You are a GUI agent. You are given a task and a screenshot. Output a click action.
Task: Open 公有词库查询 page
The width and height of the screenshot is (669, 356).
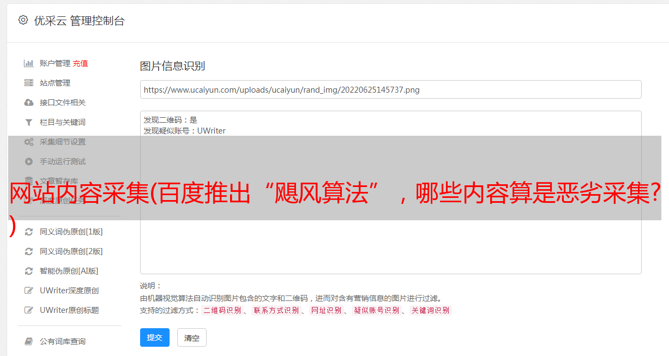64,341
